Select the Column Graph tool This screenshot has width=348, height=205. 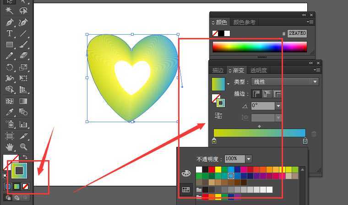(23, 124)
